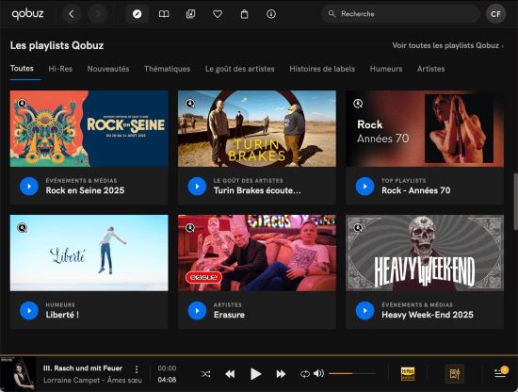Switch to the Nouveautés tab

click(108, 69)
